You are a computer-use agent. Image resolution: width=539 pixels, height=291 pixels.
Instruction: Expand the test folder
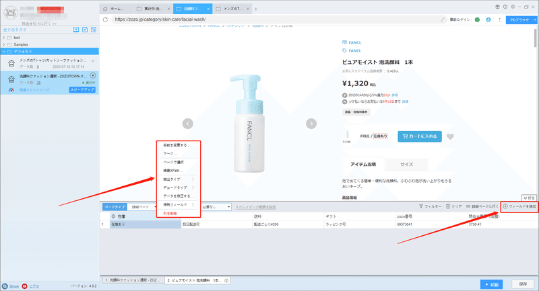pos(4,38)
